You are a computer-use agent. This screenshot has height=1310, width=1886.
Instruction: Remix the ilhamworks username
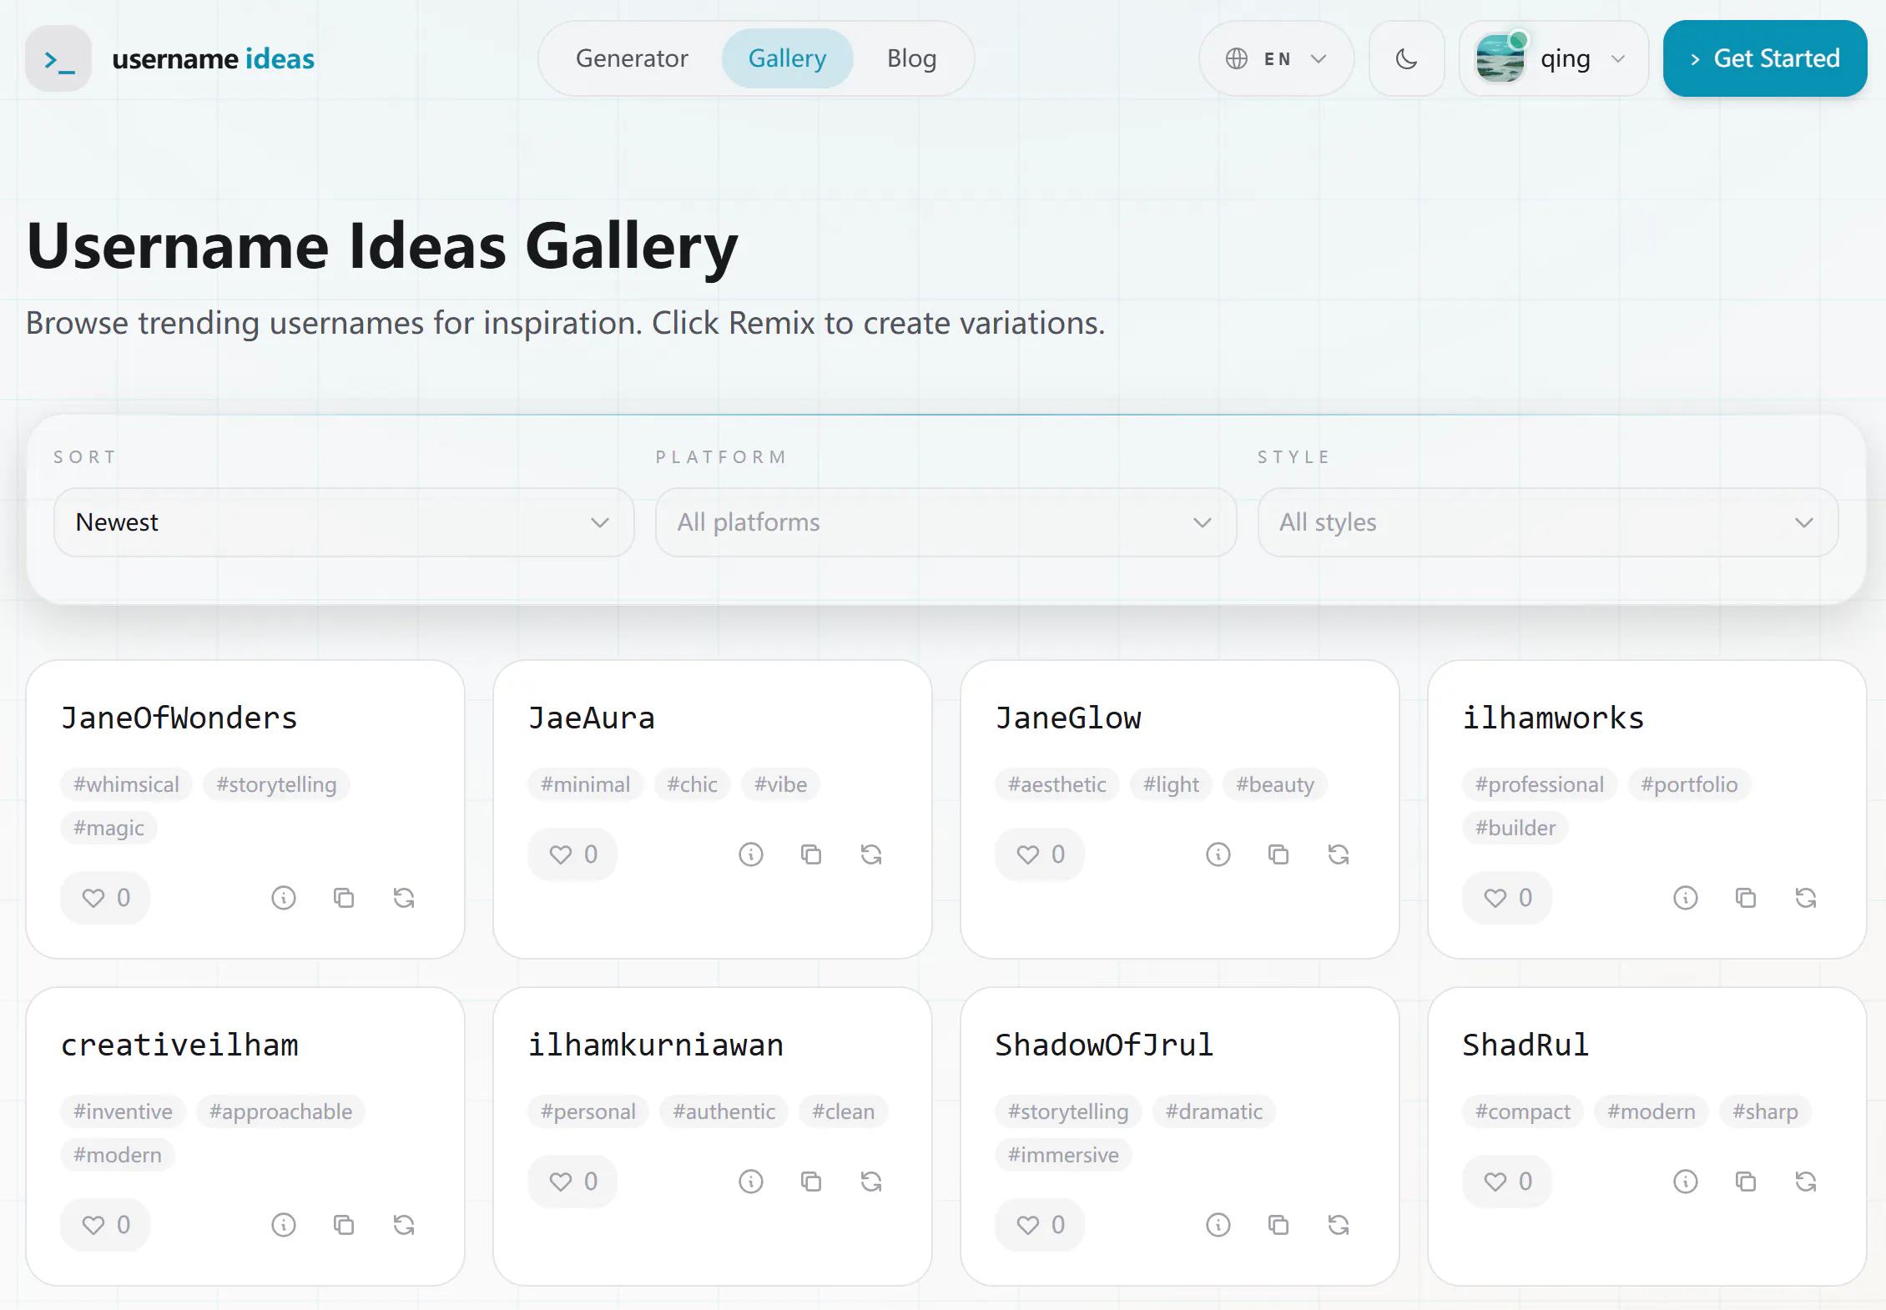tap(1806, 898)
